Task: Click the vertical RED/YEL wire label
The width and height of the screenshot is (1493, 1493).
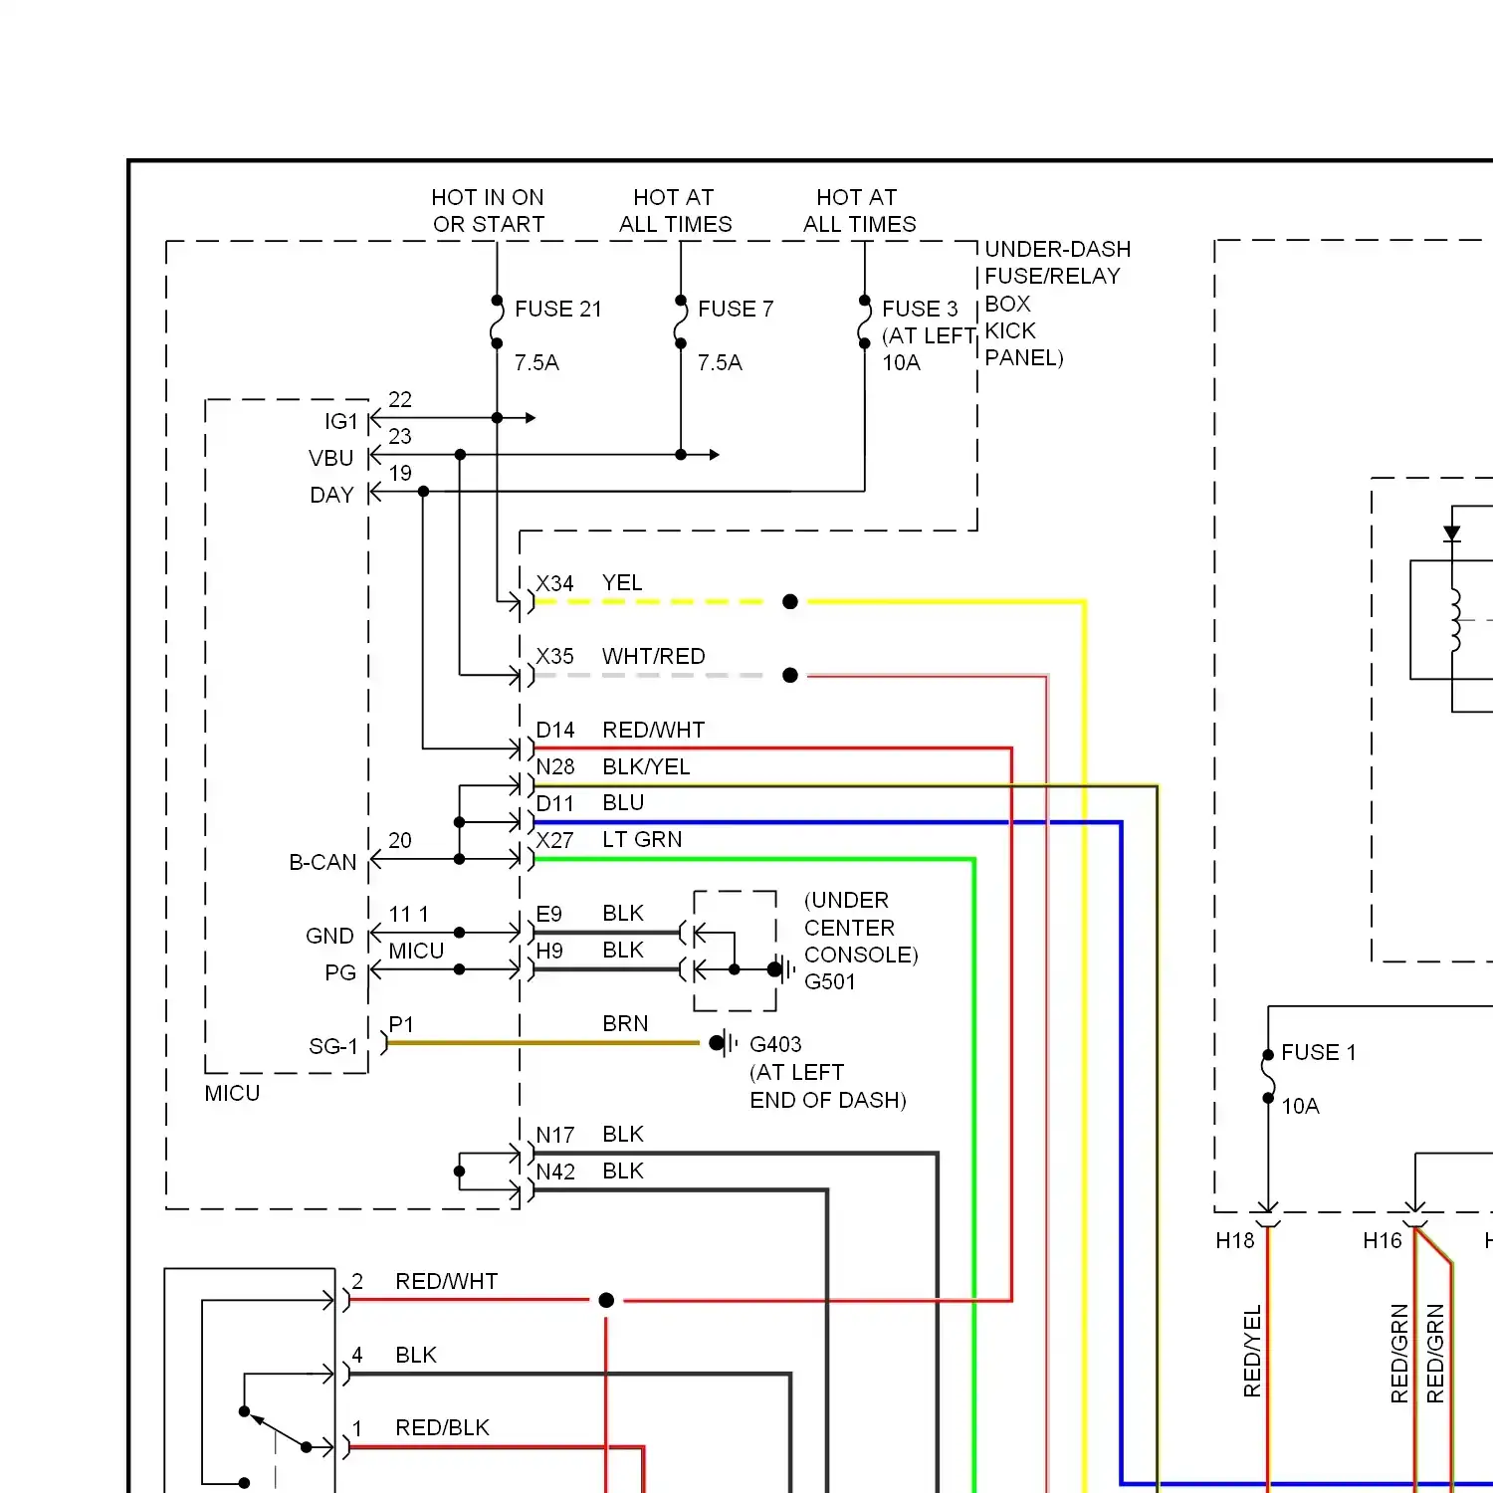Action: coord(1252,1351)
